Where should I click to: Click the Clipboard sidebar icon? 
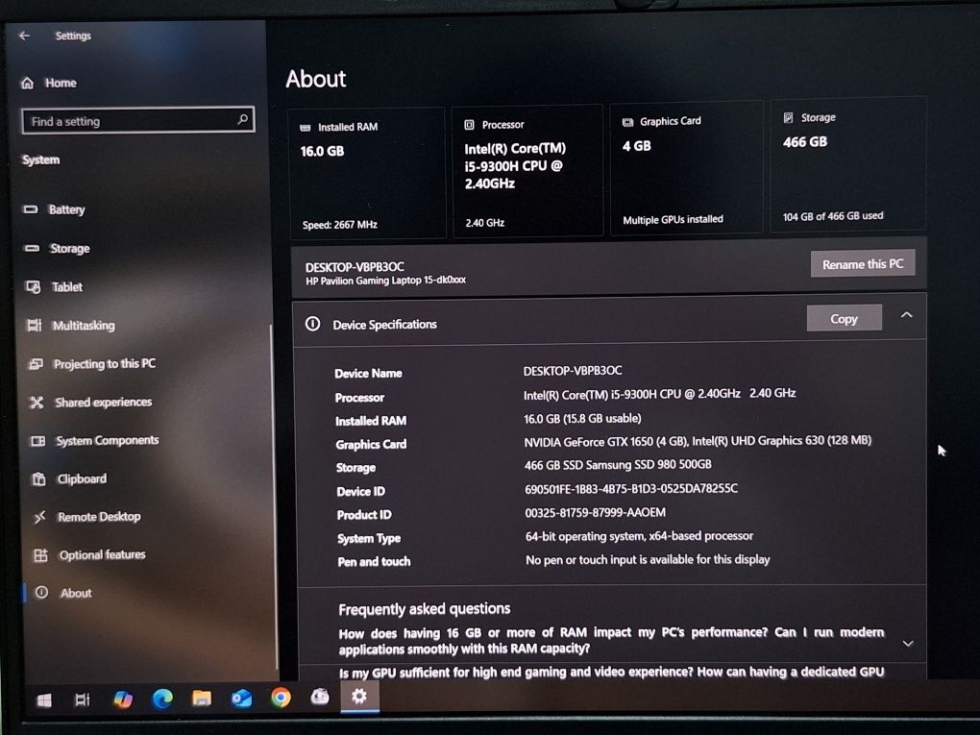38,478
